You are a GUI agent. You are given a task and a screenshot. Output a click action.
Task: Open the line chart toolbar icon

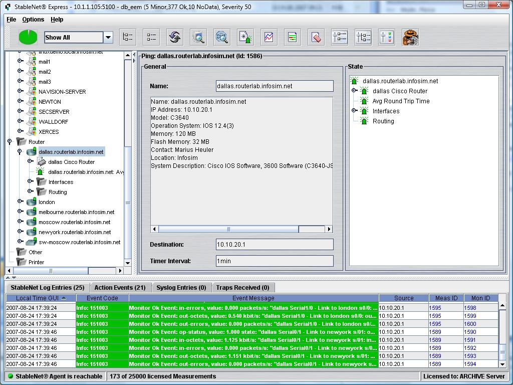(x=269, y=37)
